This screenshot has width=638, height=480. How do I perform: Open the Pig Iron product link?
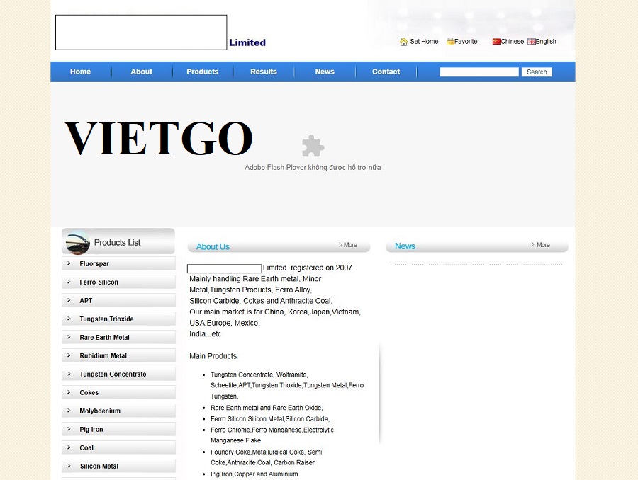91,430
